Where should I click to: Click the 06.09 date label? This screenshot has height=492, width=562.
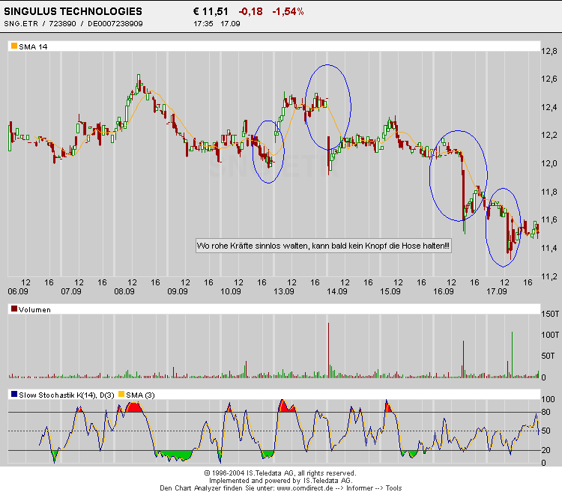(18, 291)
